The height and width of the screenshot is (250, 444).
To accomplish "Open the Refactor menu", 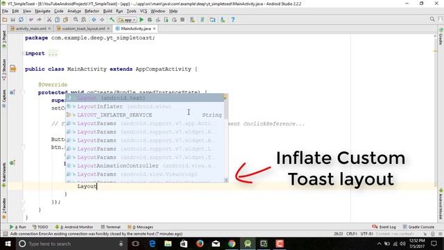I will [92, 11].
